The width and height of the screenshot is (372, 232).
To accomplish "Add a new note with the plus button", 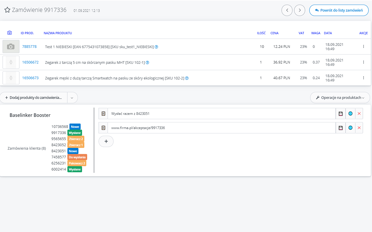I will (x=106, y=141).
